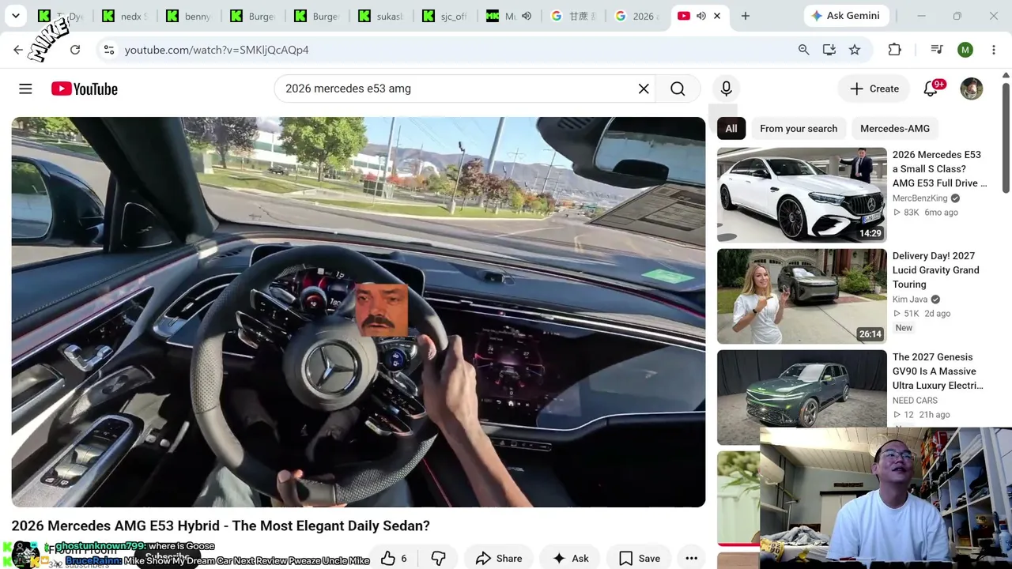The height and width of the screenshot is (569, 1012).
Task: Click the Ask Gemini button
Action: tap(847, 16)
